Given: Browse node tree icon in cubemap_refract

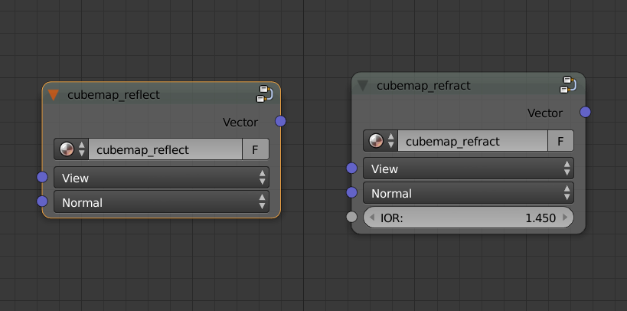Looking at the screenshot, I should (x=380, y=140).
